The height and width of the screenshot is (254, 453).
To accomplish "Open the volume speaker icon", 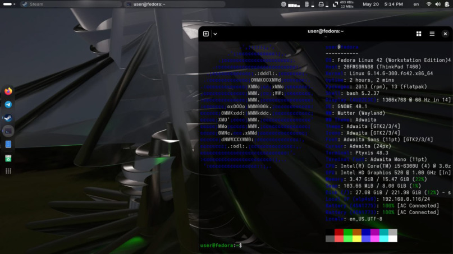I will 438,4.
